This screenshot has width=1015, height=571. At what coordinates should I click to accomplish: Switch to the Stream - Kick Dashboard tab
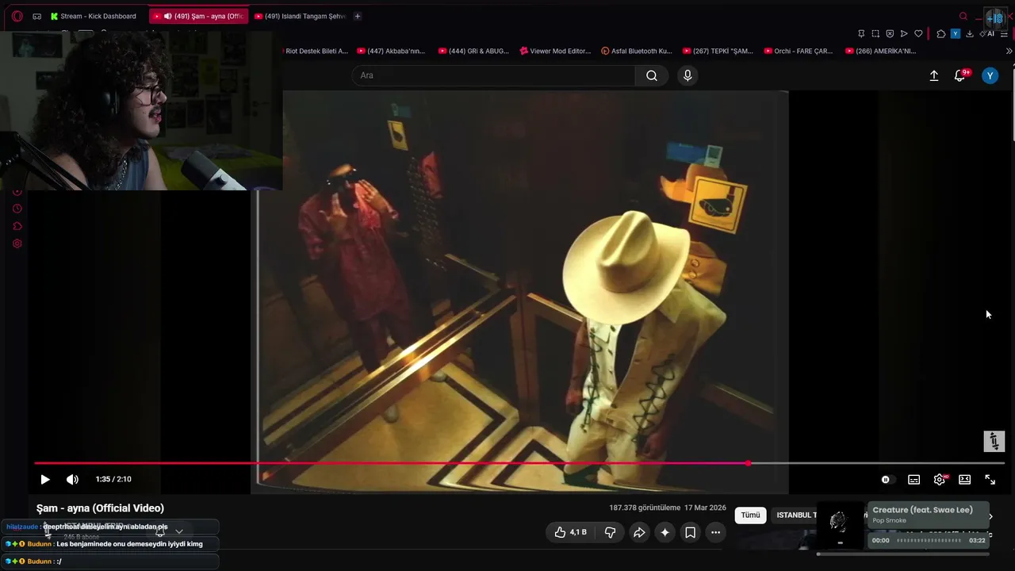tap(93, 16)
